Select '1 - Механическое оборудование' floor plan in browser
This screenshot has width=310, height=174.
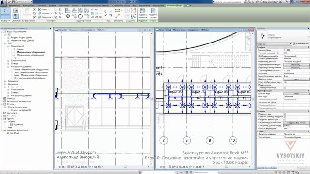coord(30,52)
